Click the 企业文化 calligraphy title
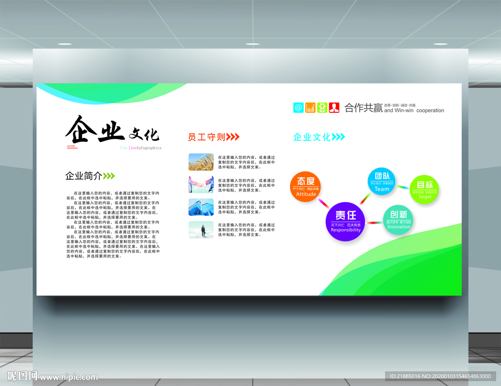 (112, 129)
